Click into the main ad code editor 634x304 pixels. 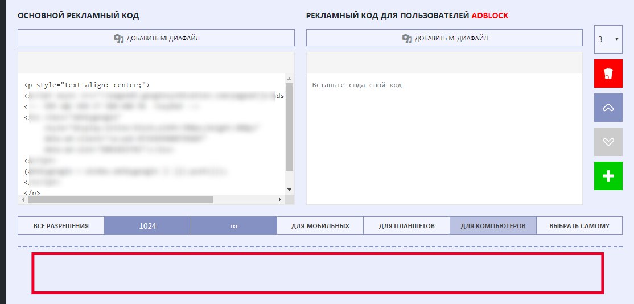click(x=151, y=133)
